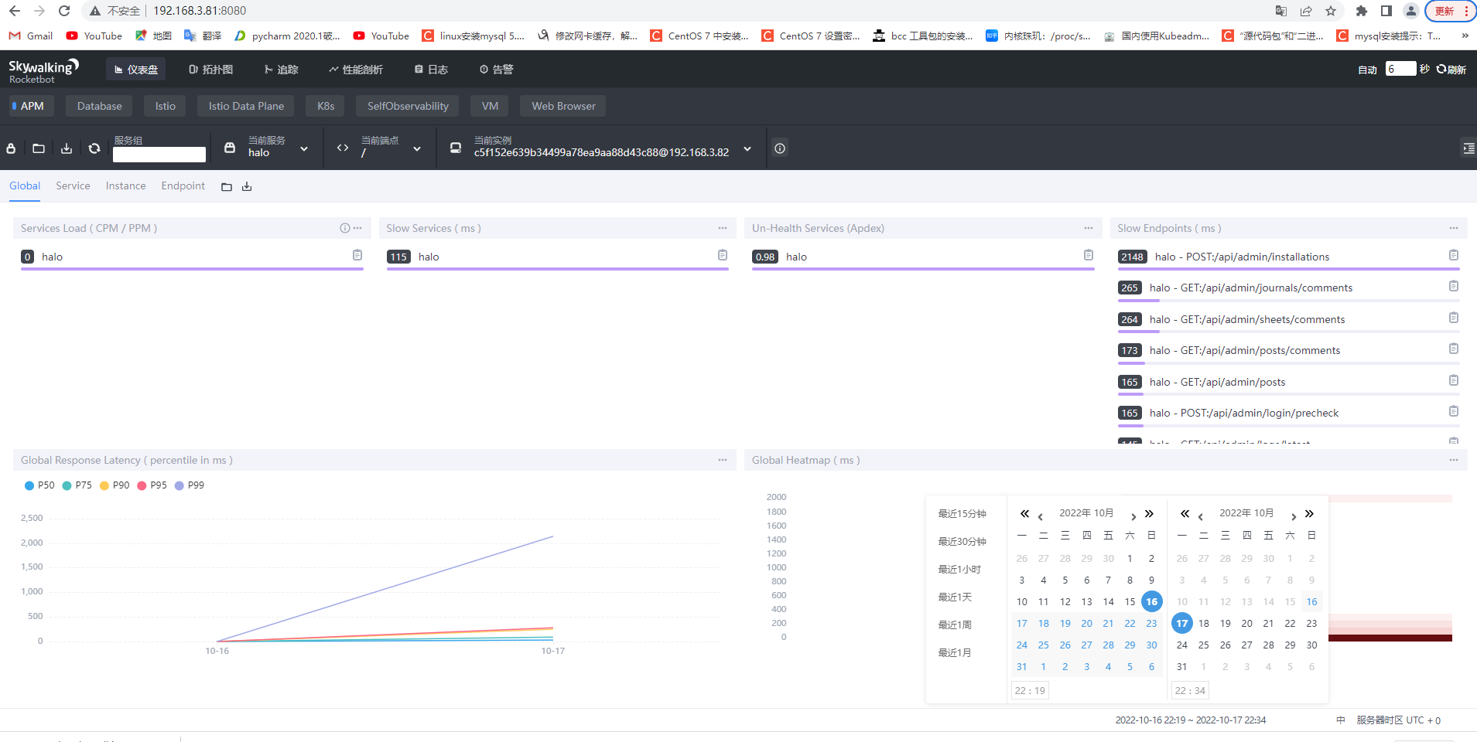Bookmark this page with star icon
The width and height of the screenshot is (1477, 742).
click(x=1331, y=11)
